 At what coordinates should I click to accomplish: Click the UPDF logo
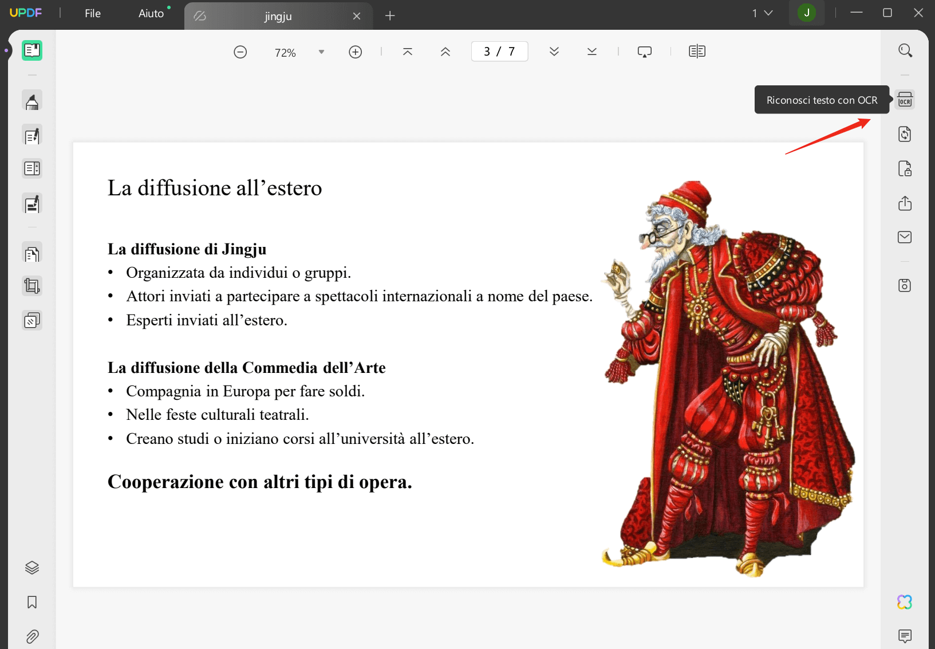click(x=26, y=13)
